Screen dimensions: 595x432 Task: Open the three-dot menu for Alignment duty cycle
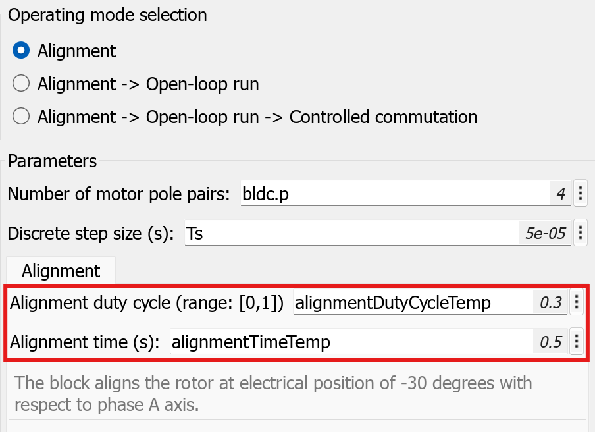click(x=576, y=302)
